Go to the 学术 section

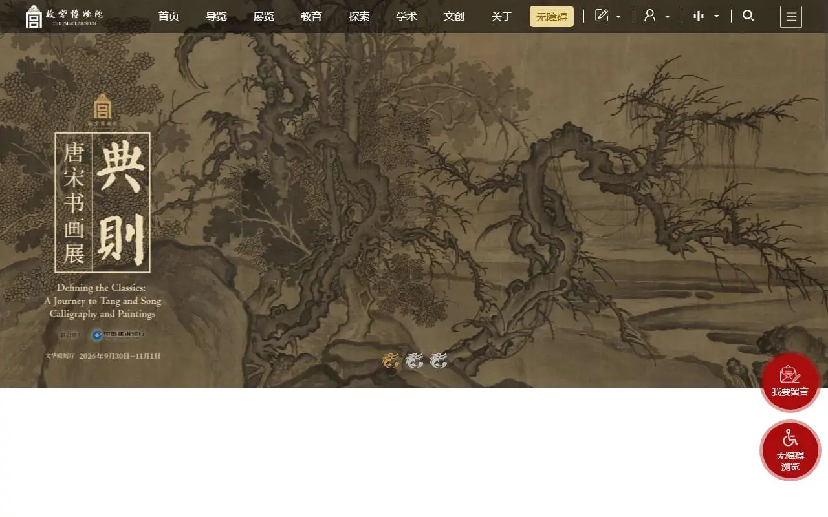point(406,17)
